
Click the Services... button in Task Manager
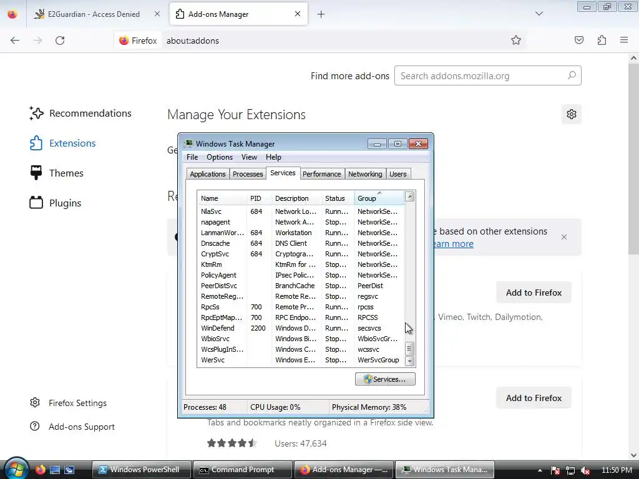(385, 379)
